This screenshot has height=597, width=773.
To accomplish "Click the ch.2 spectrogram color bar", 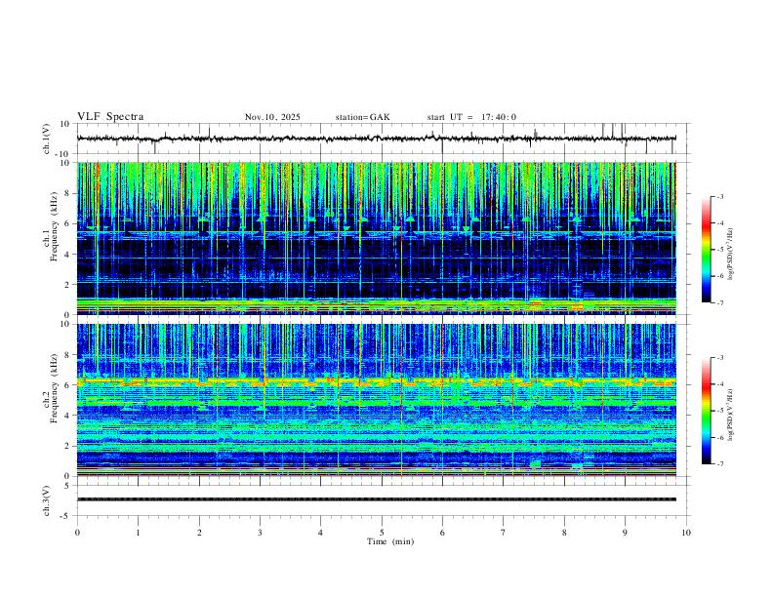I will (x=706, y=411).
